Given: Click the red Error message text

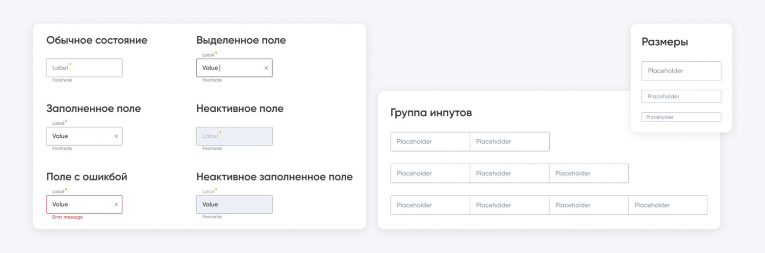Looking at the screenshot, I should 68,217.
